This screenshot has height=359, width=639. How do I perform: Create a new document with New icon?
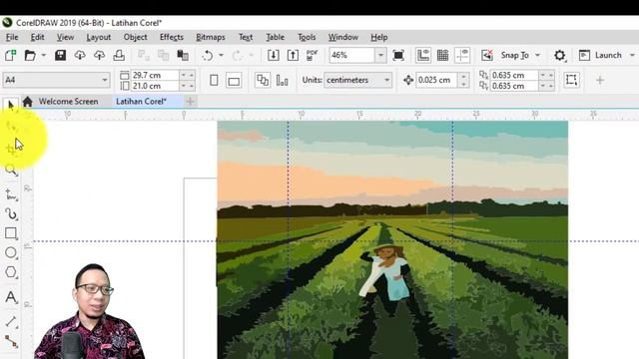pos(10,55)
